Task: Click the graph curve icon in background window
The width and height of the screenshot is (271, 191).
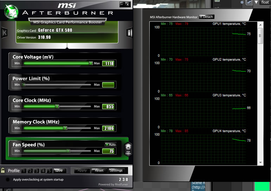Action: (x=249, y=2)
